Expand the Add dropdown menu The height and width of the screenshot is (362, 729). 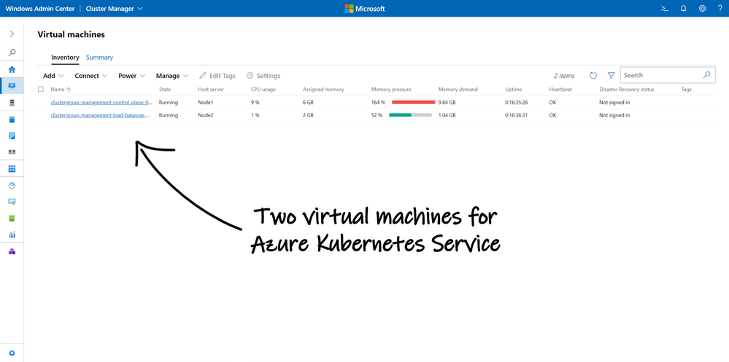[x=53, y=76]
